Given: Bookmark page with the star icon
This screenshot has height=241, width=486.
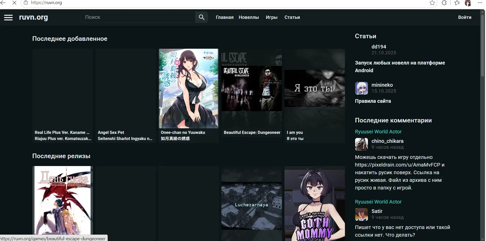Looking at the screenshot, I should pyautogui.click(x=432, y=3).
